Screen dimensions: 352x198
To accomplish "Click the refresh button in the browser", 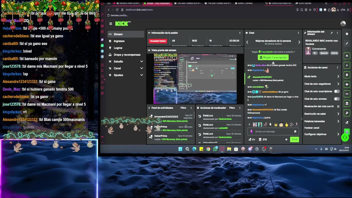I will tap(117, 10).
